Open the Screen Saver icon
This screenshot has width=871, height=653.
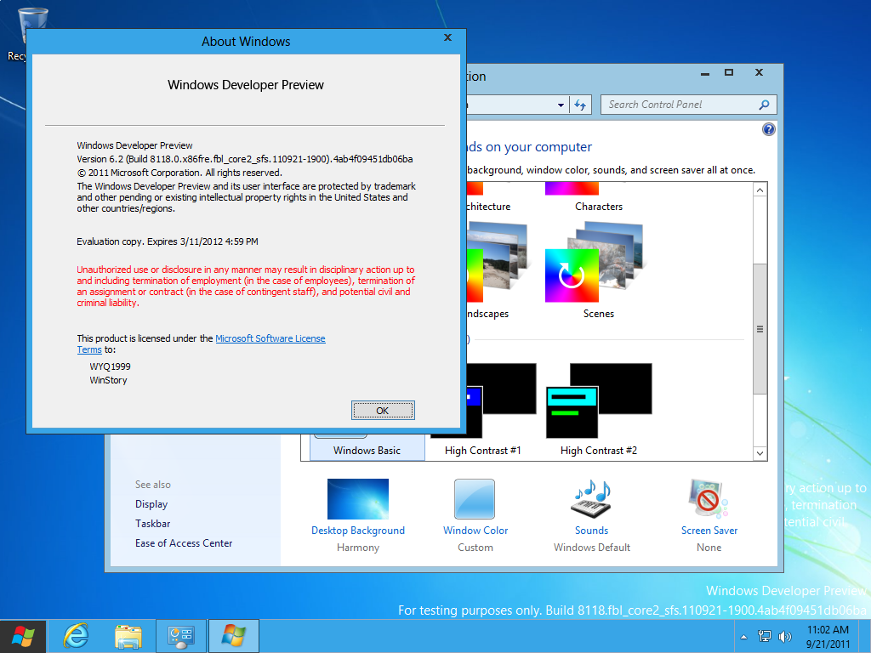(x=709, y=499)
